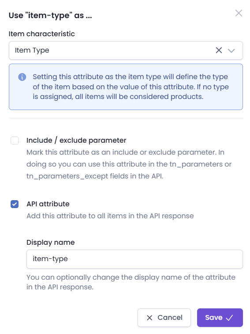The image size is (250, 334).
Task: Clear the Item Type selection with the X
Action: point(219,50)
